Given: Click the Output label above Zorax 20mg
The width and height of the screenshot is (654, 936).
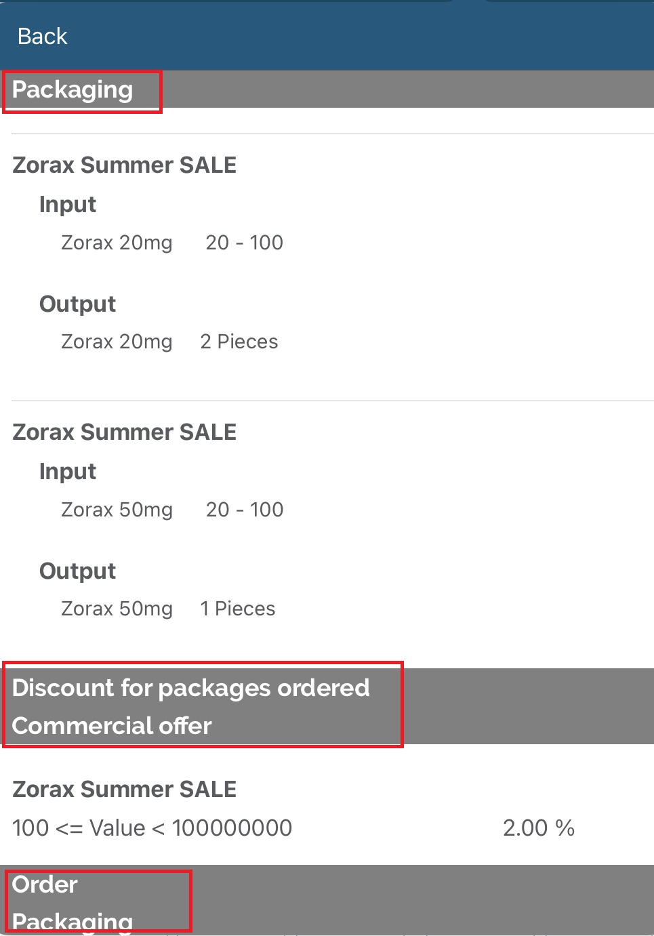Looking at the screenshot, I should (x=77, y=304).
